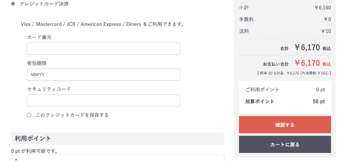Click the accepted card brands notice text
This screenshot has width=340, height=161.
pos(102,24)
